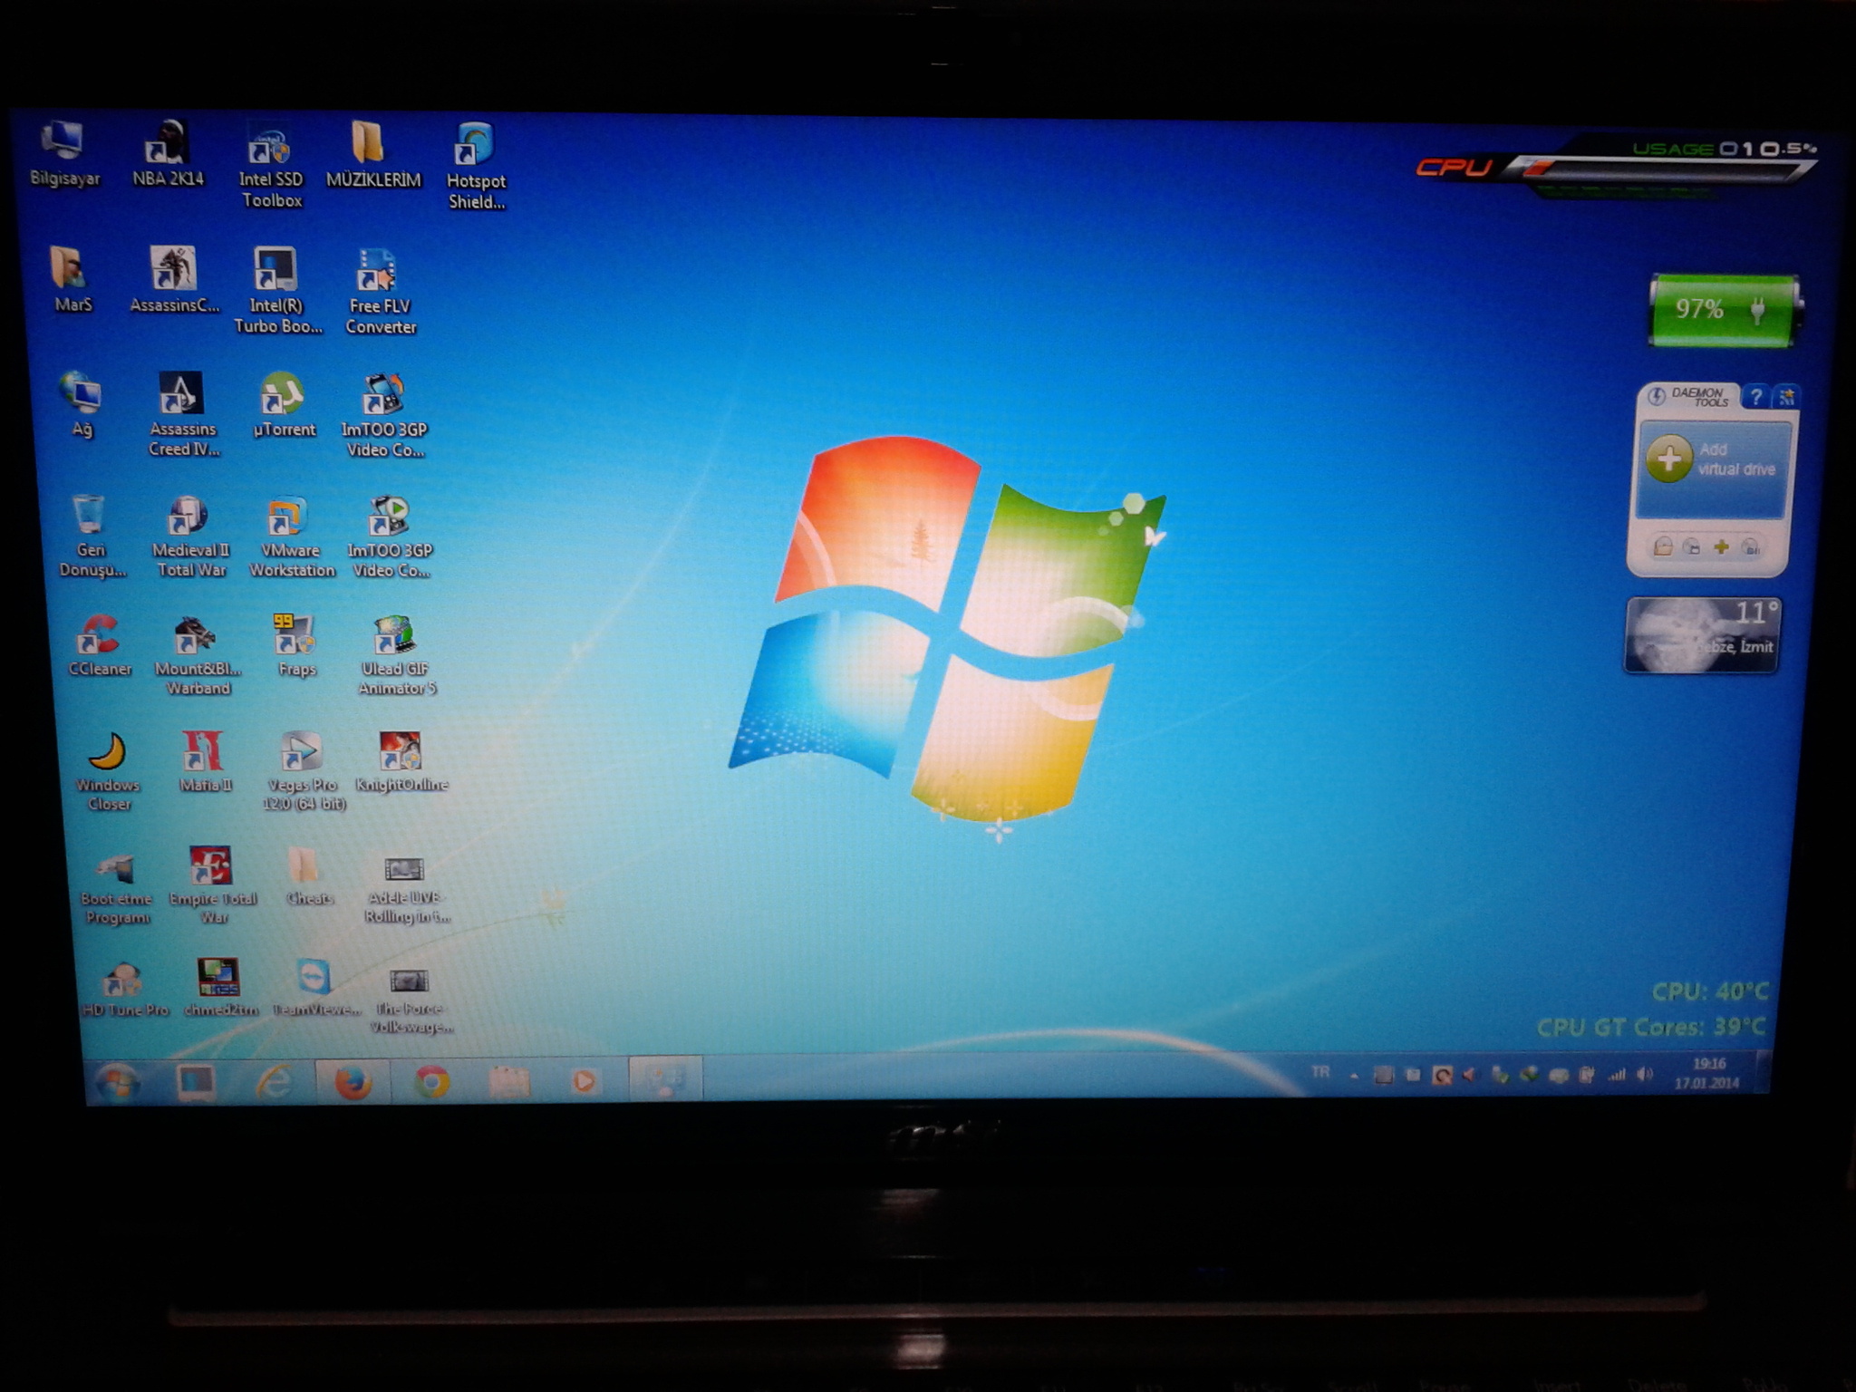Viewport: 1856px width, 1392px height.
Task: Open Internet Explorer from the taskbar
Action: tap(273, 1082)
